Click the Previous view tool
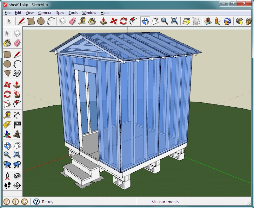254x208 pixels. pos(7,165)
